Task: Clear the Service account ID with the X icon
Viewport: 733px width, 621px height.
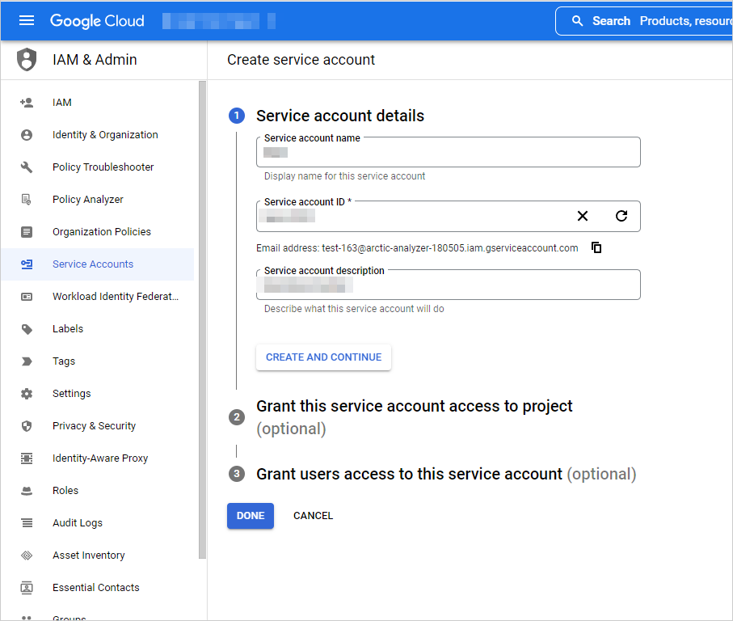Action: (583, 216)
